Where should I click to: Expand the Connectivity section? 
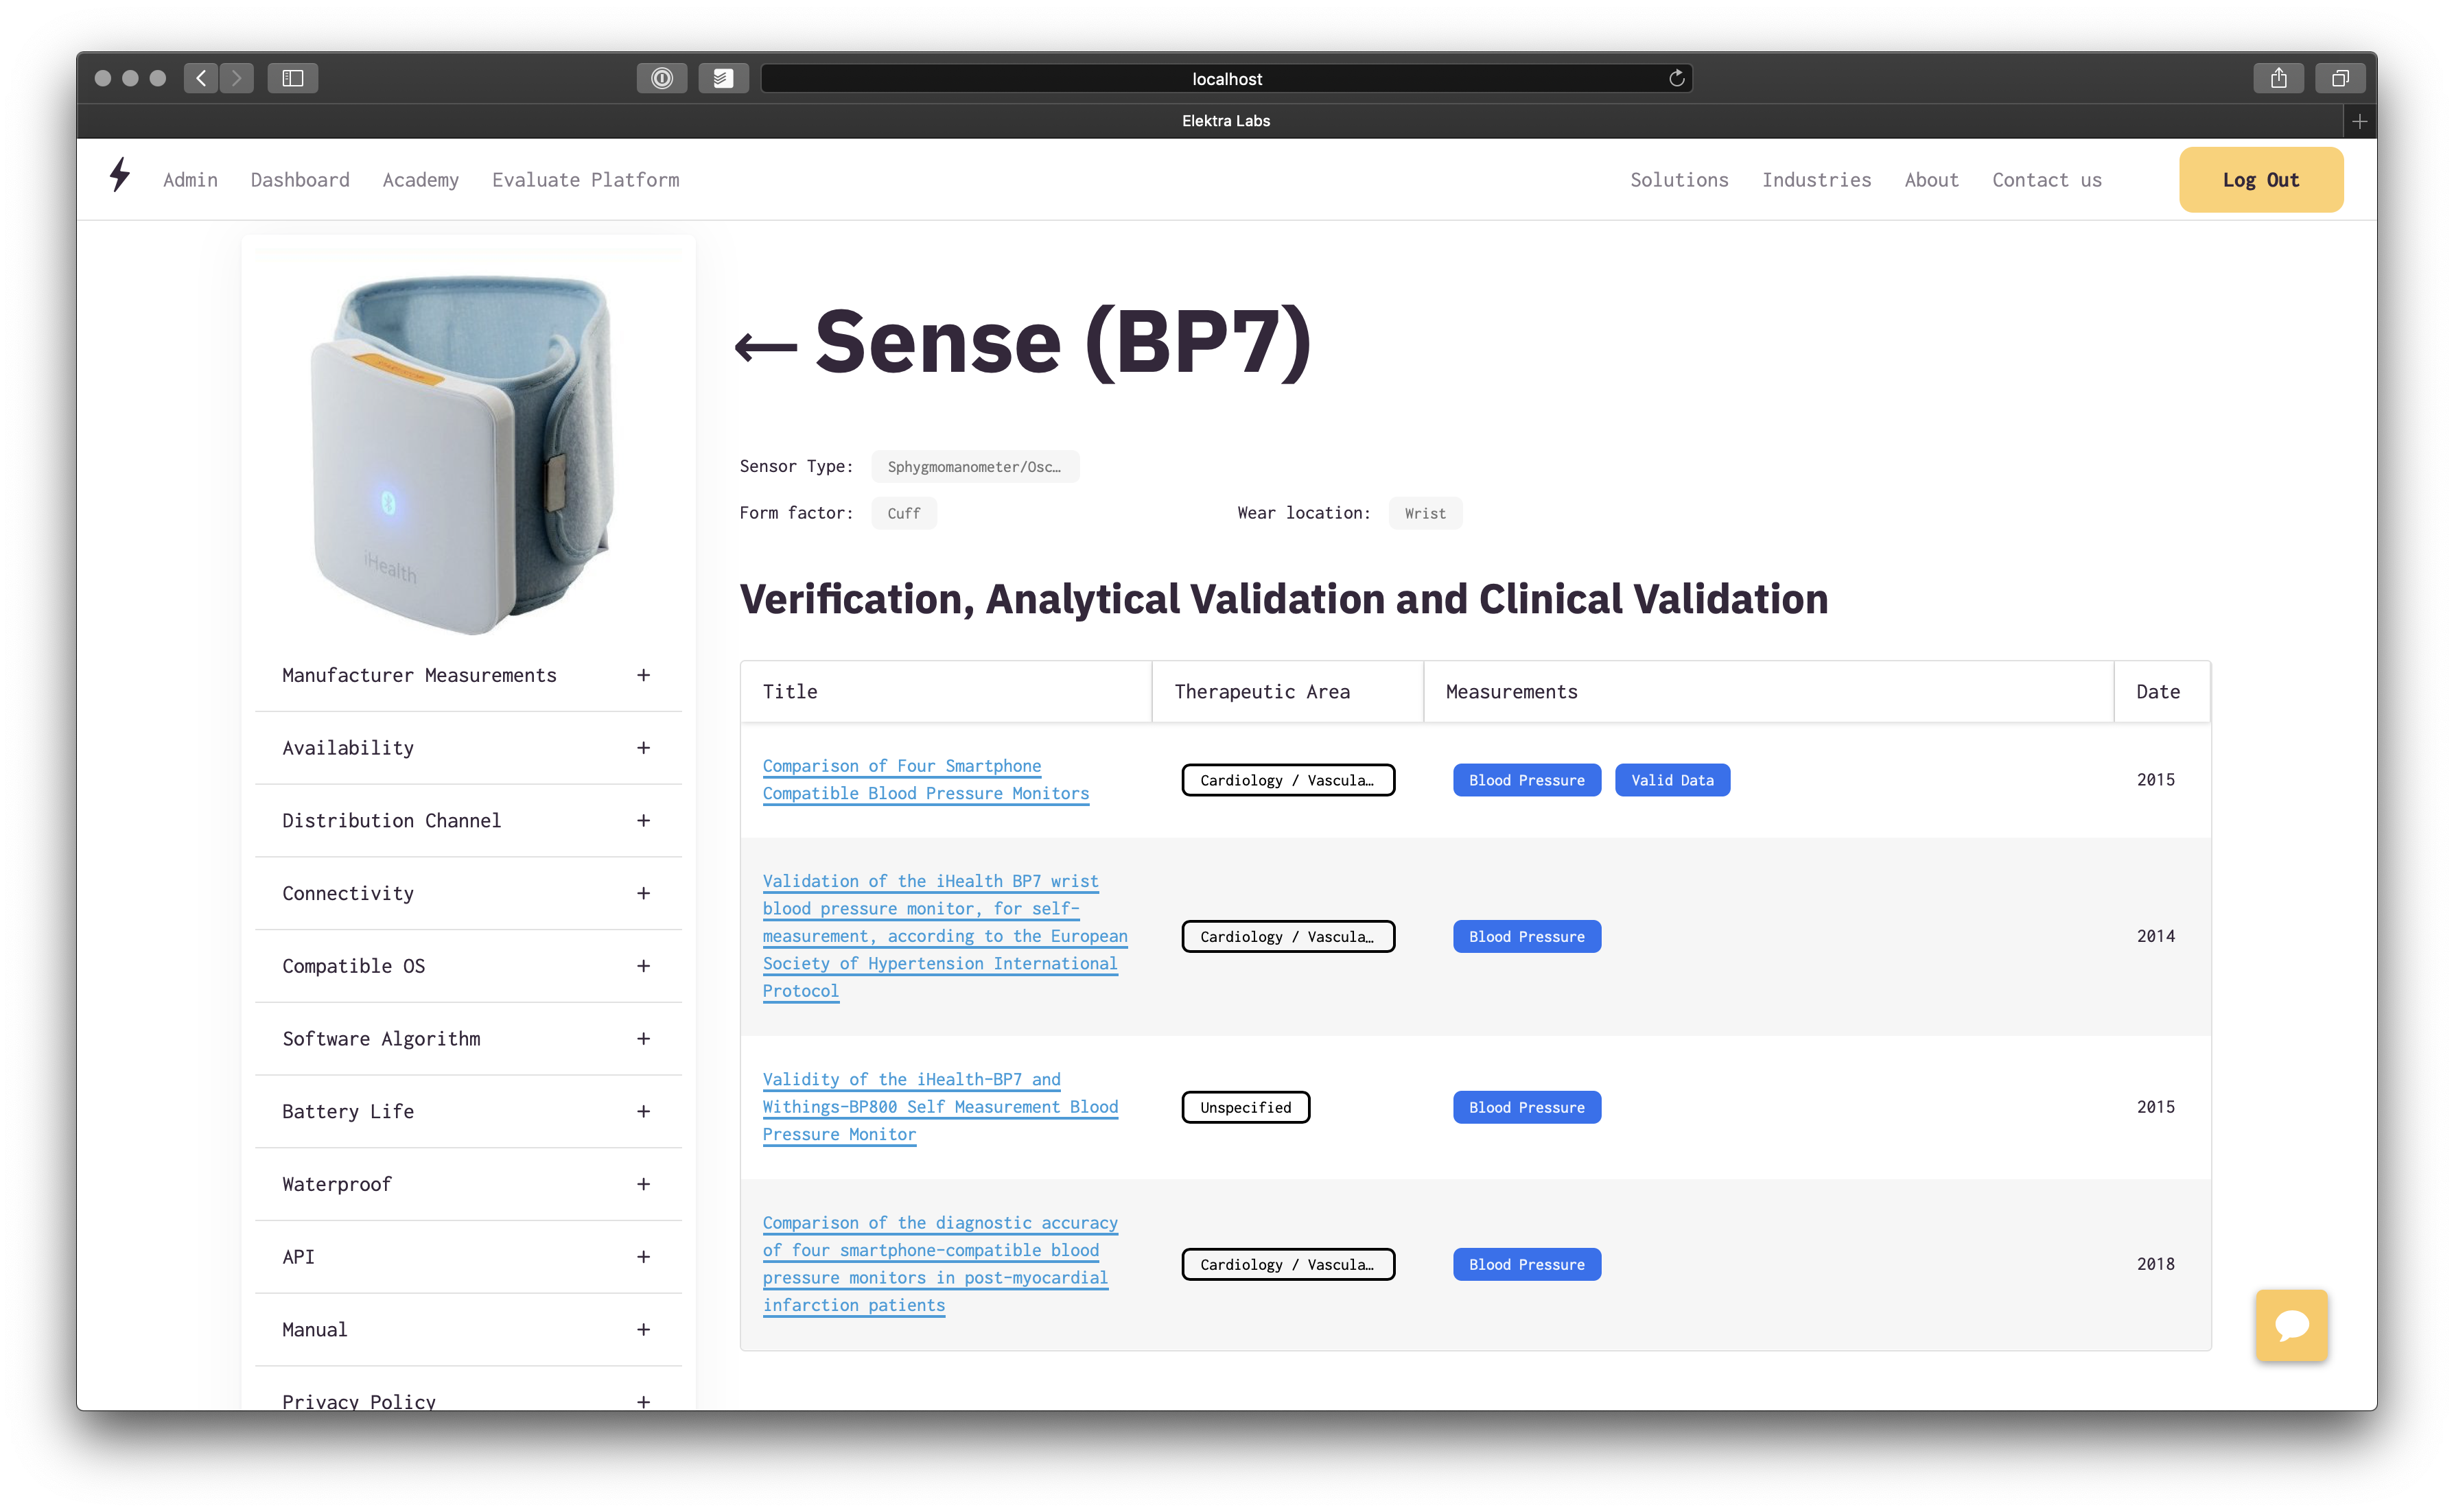[643, 893]
